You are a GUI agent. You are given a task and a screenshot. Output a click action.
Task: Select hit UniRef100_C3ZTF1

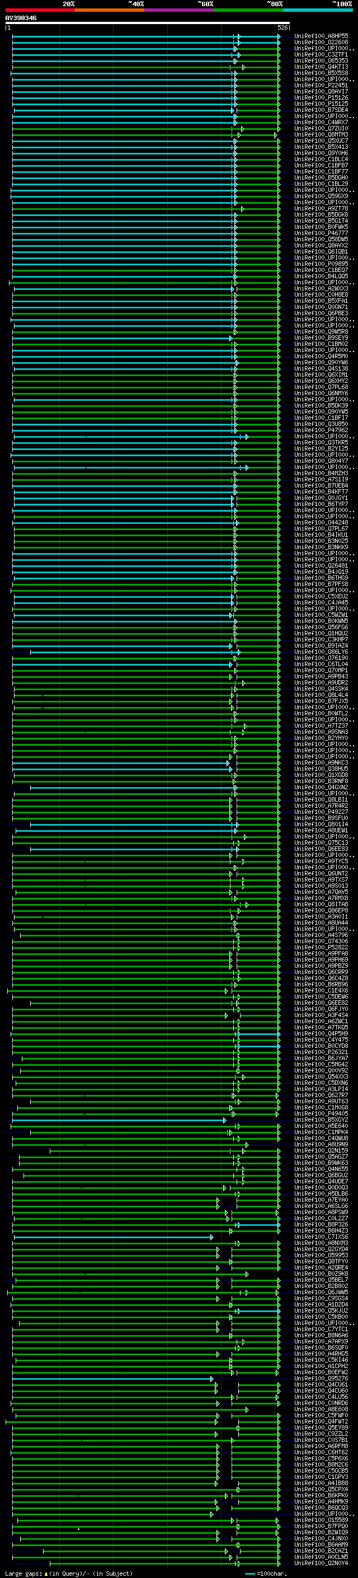click(321, 54)
